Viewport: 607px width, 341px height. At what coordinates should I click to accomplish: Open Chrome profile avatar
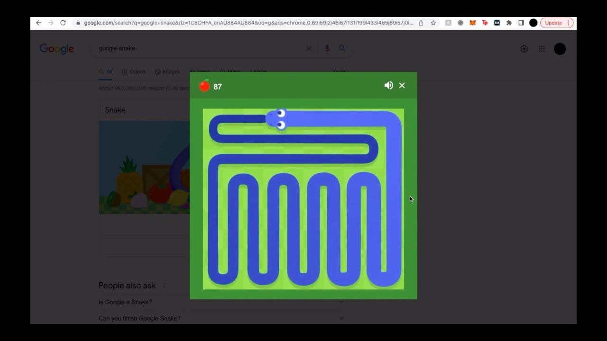tap(533, 23)
